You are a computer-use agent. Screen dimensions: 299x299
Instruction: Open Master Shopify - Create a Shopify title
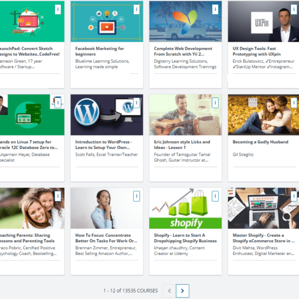point(264,238)
